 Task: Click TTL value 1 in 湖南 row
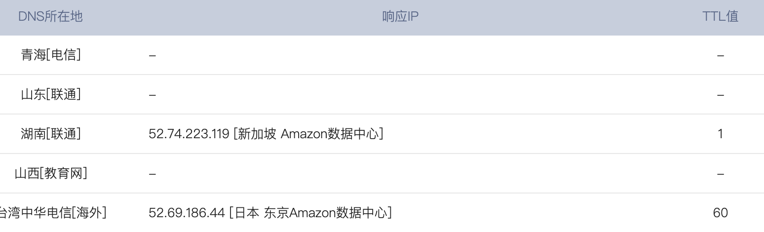coord(720,134)
